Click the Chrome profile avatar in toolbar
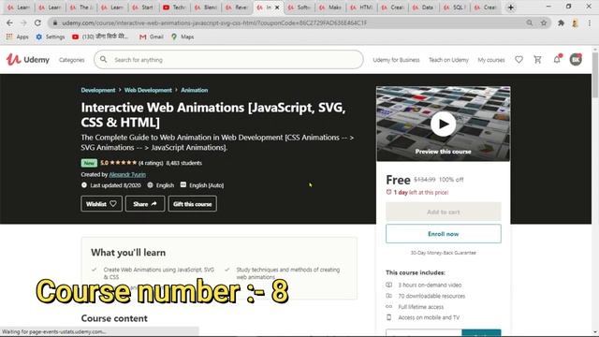 tap(575, 22)
